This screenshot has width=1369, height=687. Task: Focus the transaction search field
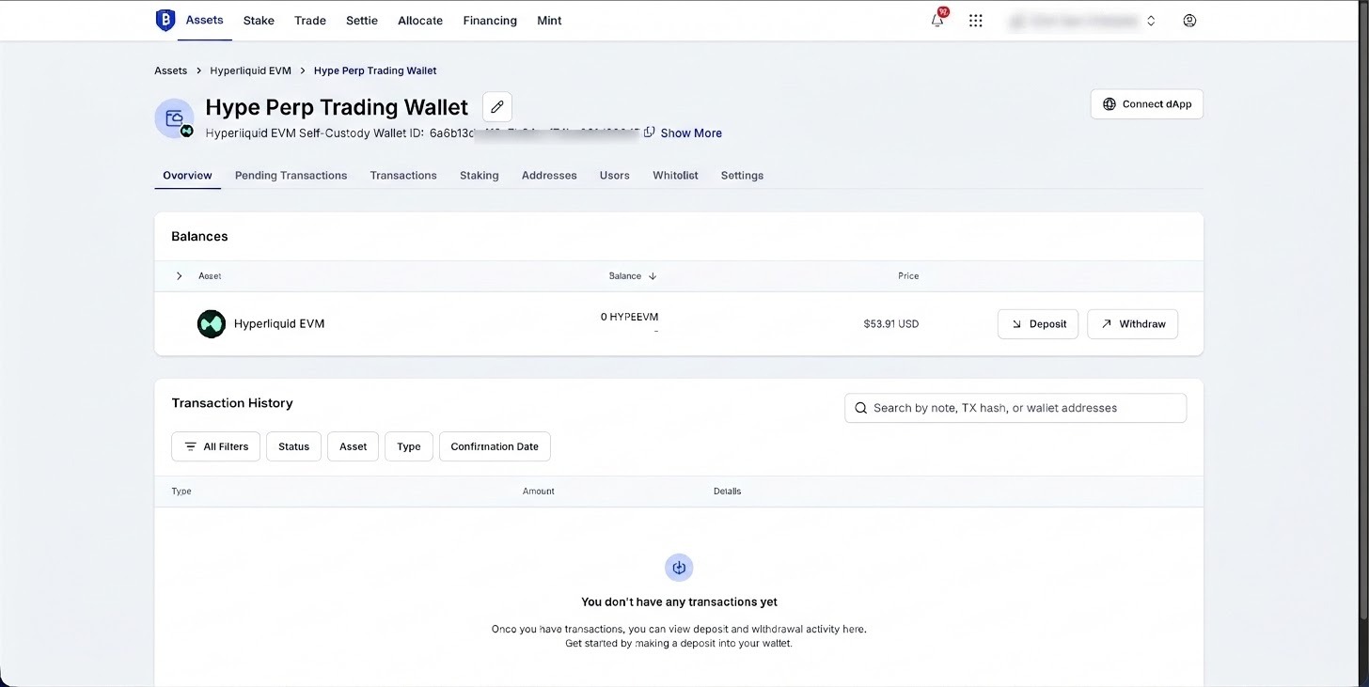coord(1015,408)
